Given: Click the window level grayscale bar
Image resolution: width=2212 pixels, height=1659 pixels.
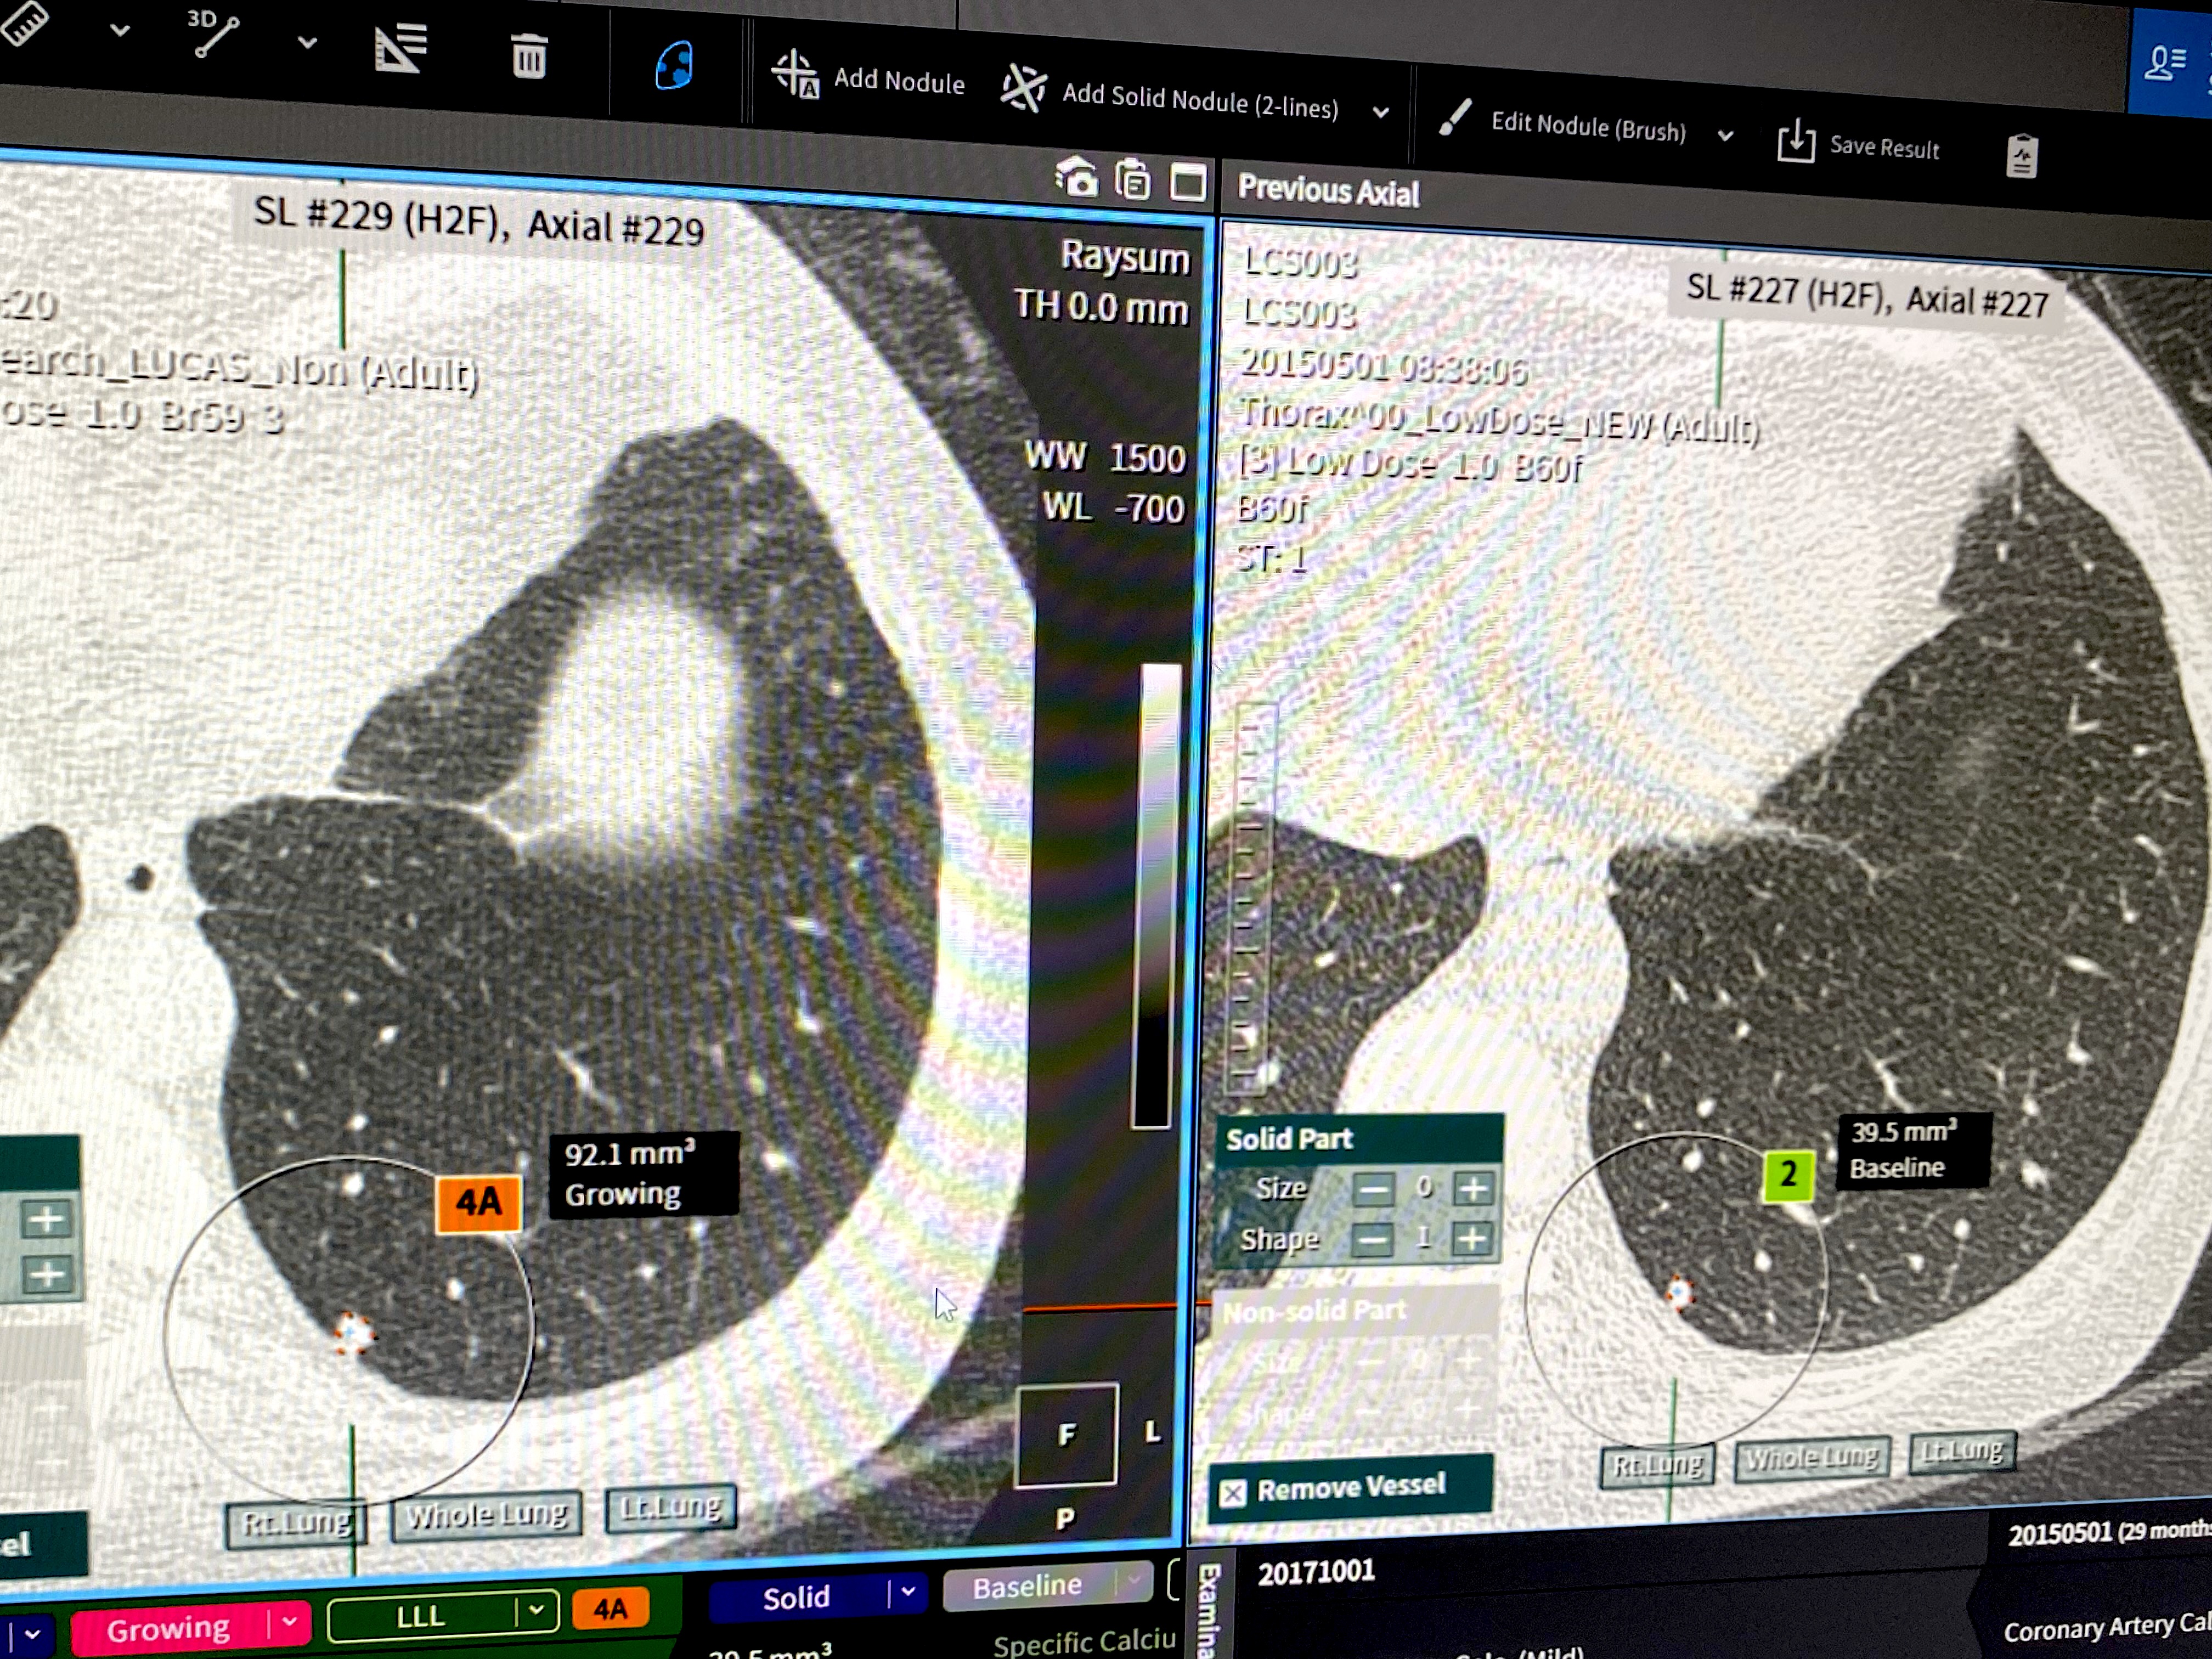Looking at the screenshot, I should coord(1157,895).
